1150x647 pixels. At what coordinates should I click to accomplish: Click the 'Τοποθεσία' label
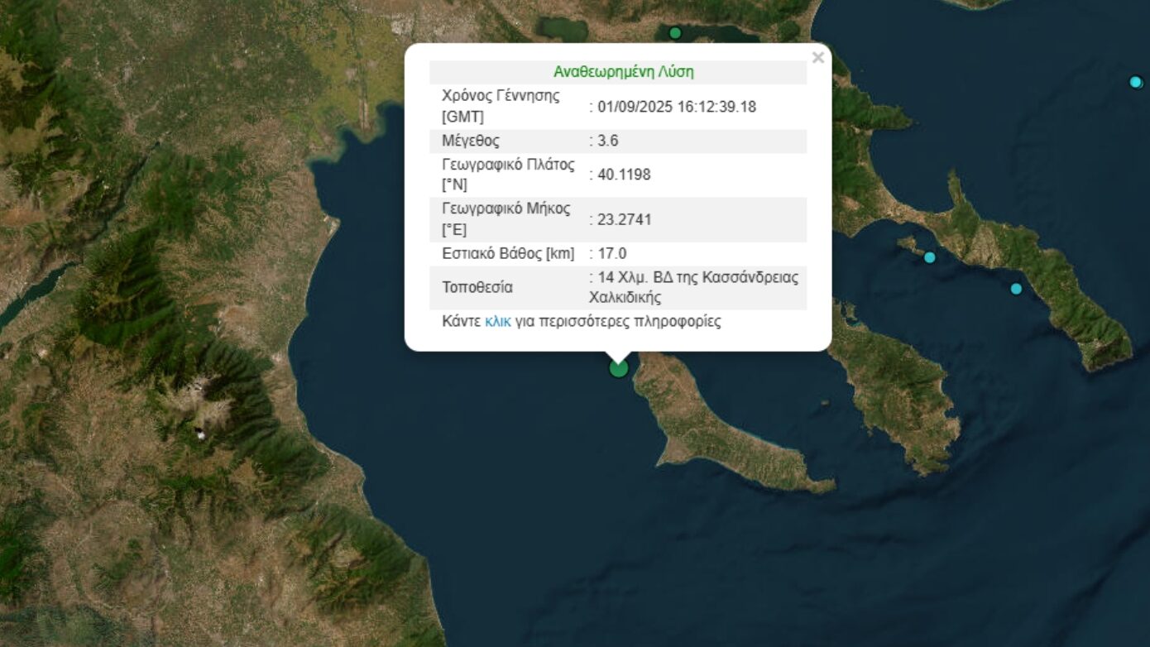[x=477, y=287]
